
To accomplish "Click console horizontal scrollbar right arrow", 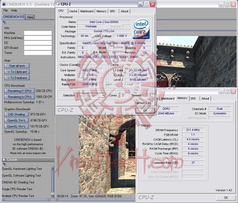I will pos(49,200).
